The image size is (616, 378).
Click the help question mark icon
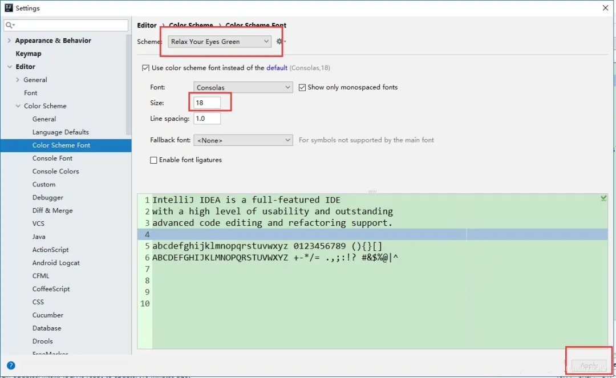11,365
